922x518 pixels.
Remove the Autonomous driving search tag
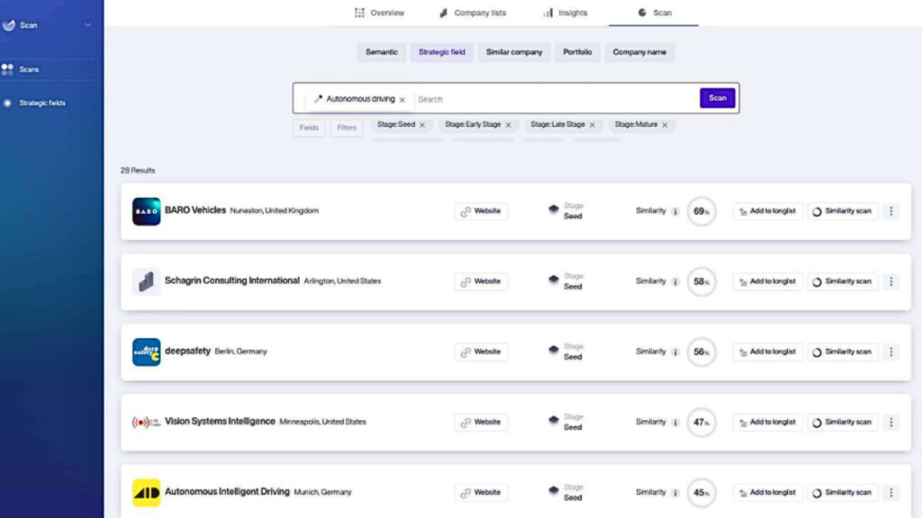402,100
